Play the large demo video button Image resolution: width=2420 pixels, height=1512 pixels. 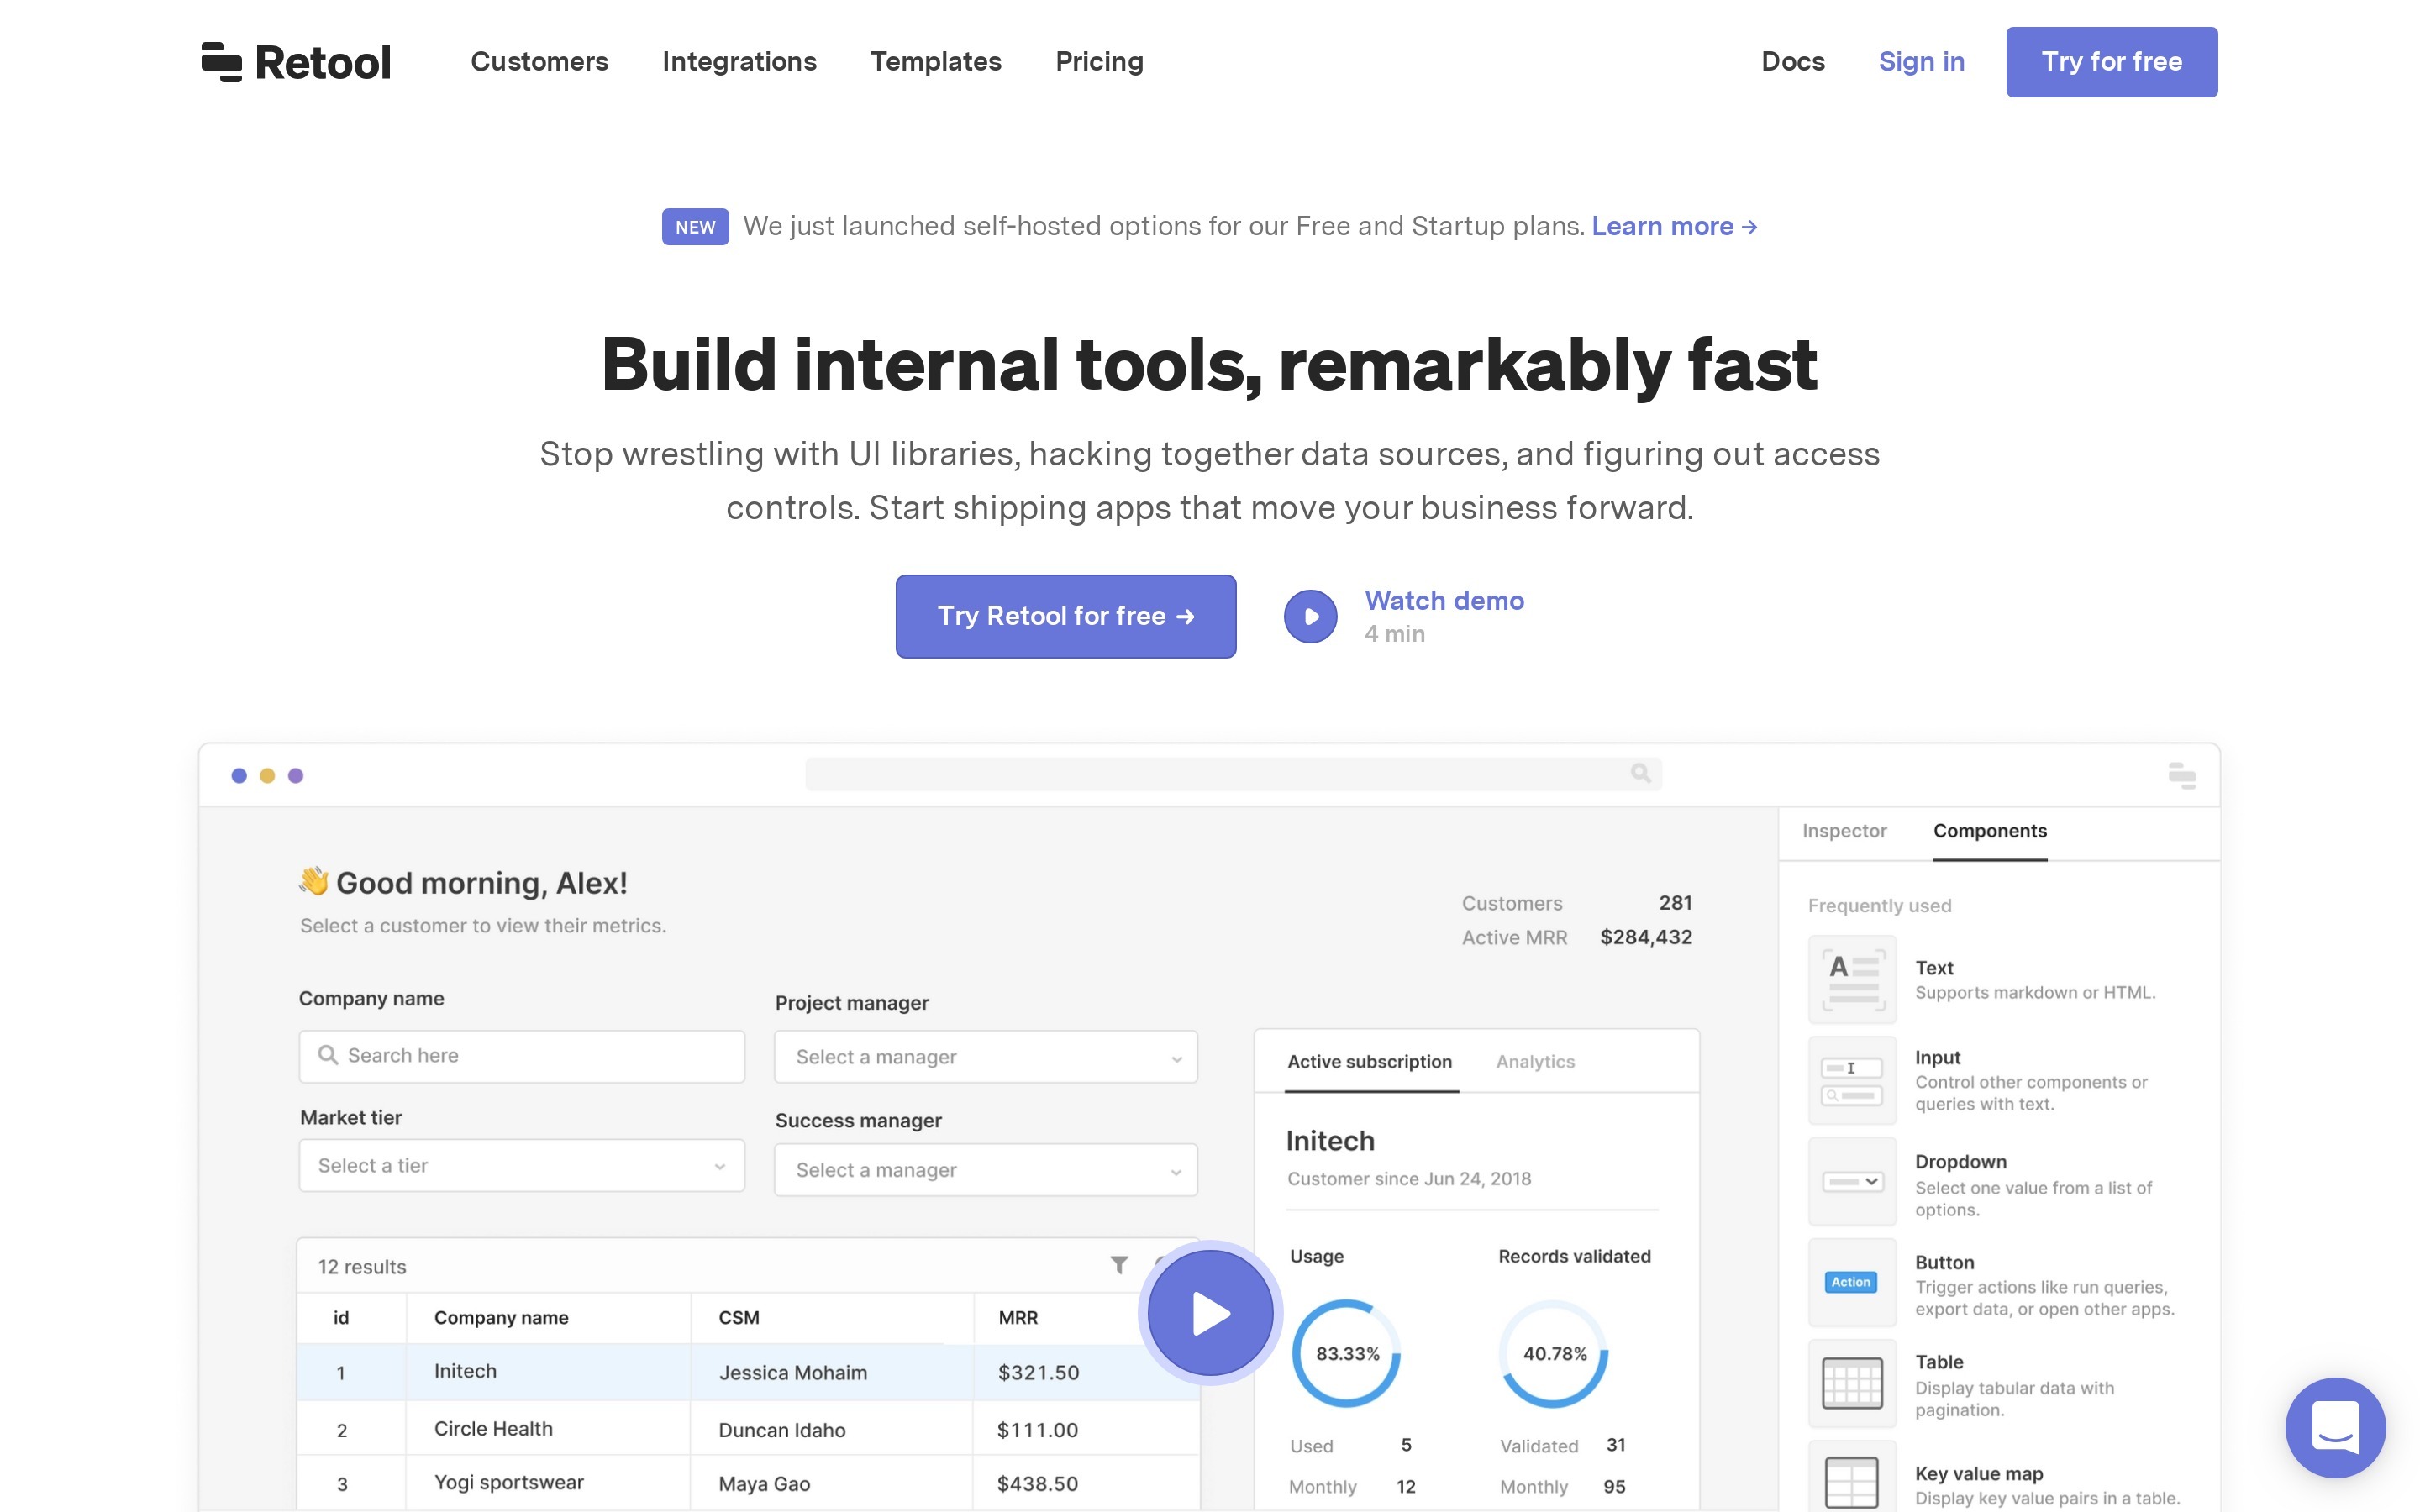pyautogui.click(x=1210, y=1313)
